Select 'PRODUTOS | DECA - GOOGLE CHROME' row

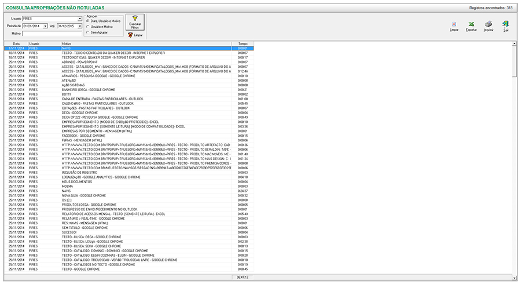(129, 205)
